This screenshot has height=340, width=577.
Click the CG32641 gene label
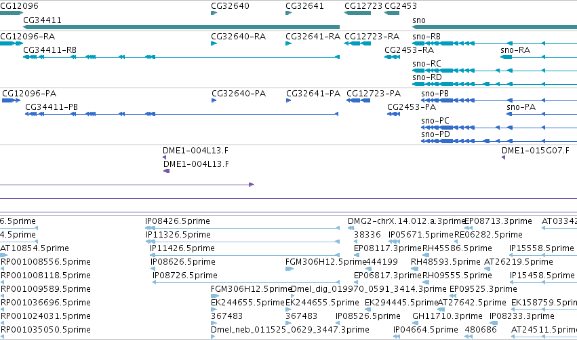tap(304, 6)
